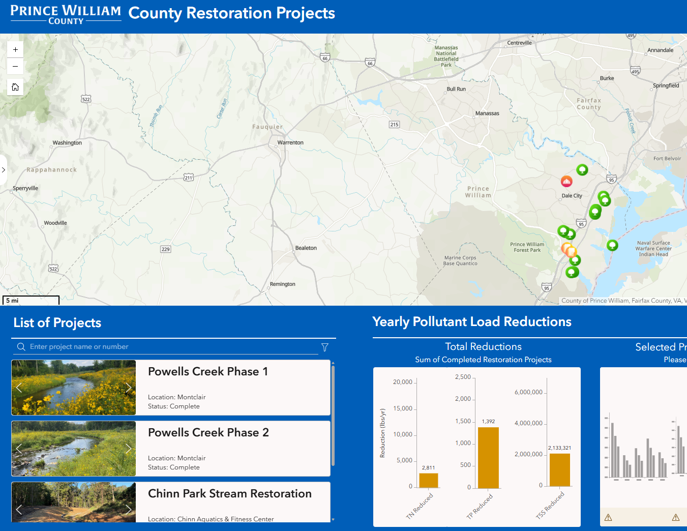Click the red marker near Dale City

tap(566, 181)
